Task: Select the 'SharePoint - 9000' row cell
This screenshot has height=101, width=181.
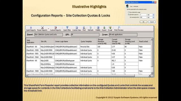Action: [x=33, y=71]
